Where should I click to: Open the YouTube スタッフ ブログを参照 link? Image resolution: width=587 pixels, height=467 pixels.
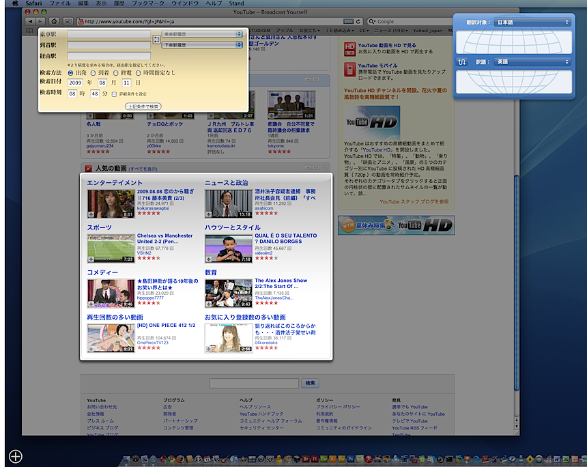[x=414, y=202]
